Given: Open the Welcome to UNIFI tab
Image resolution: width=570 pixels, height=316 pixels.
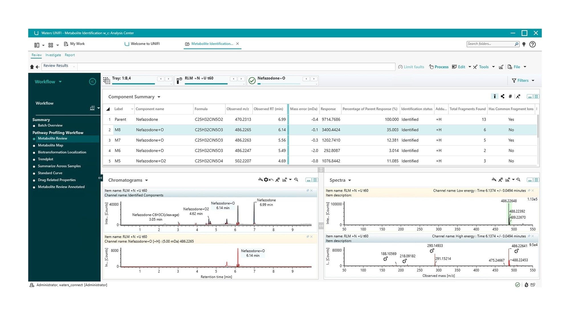Looking at the screenshot, I should (x=142, y=44).
